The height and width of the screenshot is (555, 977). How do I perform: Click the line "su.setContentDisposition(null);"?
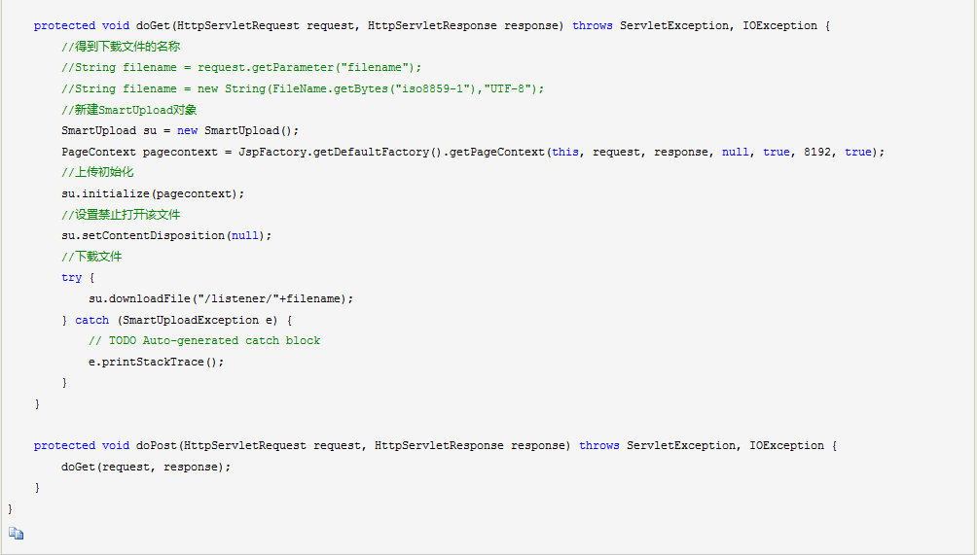pos(166,235)
